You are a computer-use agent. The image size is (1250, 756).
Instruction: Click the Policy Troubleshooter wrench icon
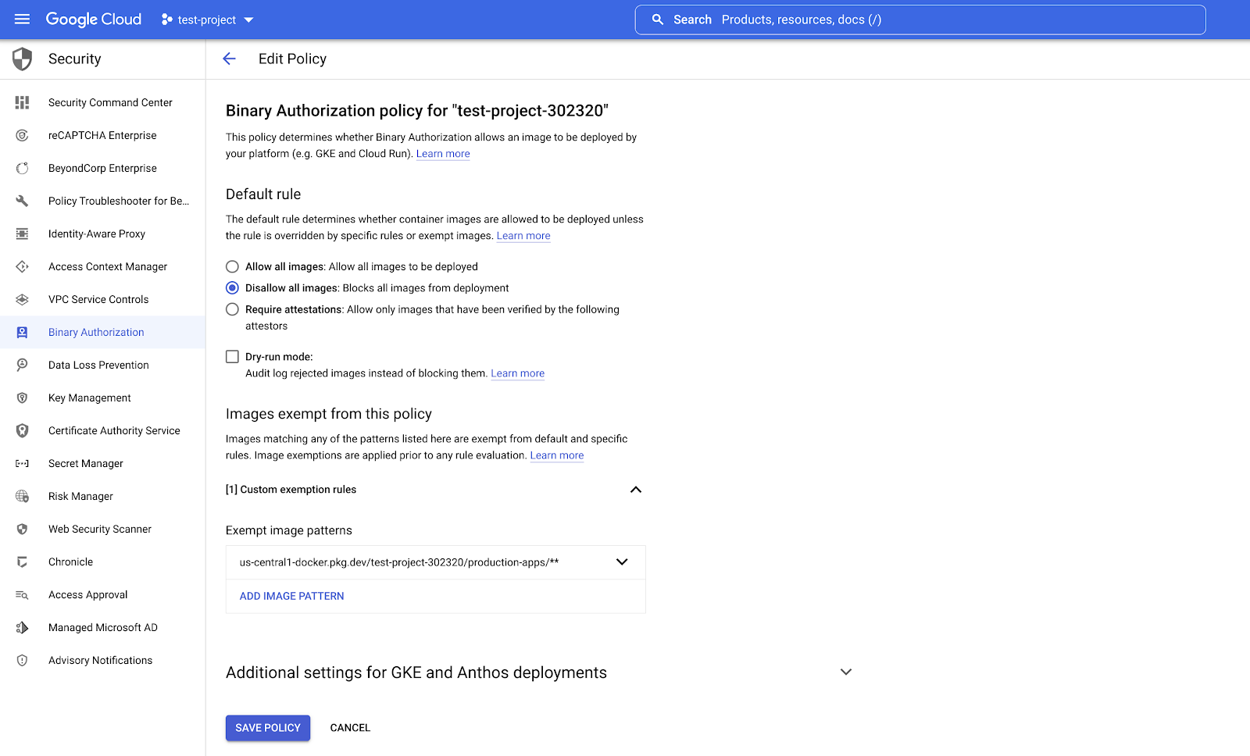pos(22,201)
